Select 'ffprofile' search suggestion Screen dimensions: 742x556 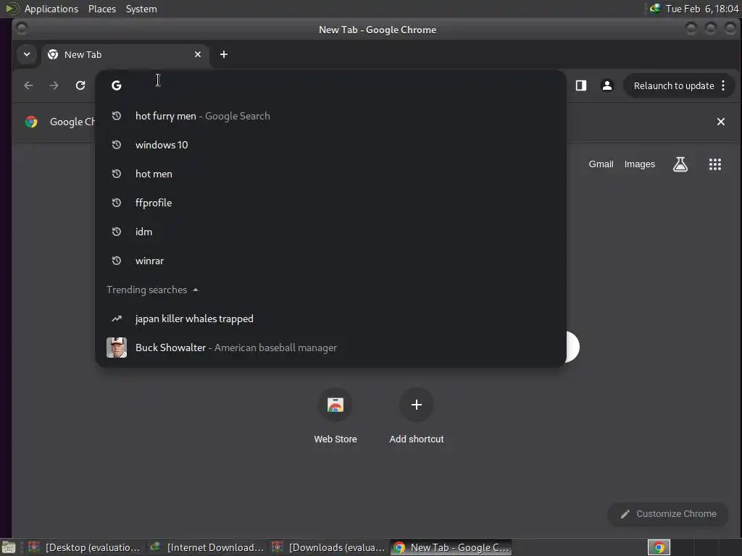click(330, 203)
